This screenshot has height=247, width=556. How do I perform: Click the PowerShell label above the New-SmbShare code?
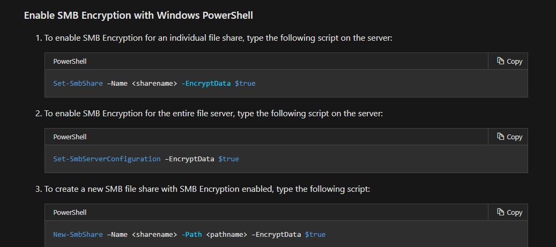[70, 212]
